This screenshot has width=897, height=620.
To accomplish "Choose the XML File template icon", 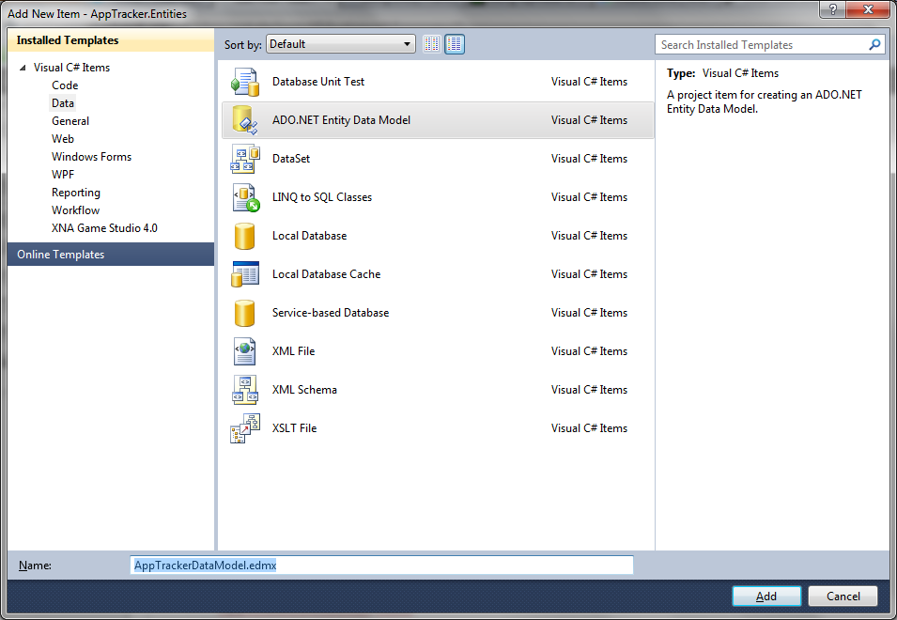I will click(245, 351).
